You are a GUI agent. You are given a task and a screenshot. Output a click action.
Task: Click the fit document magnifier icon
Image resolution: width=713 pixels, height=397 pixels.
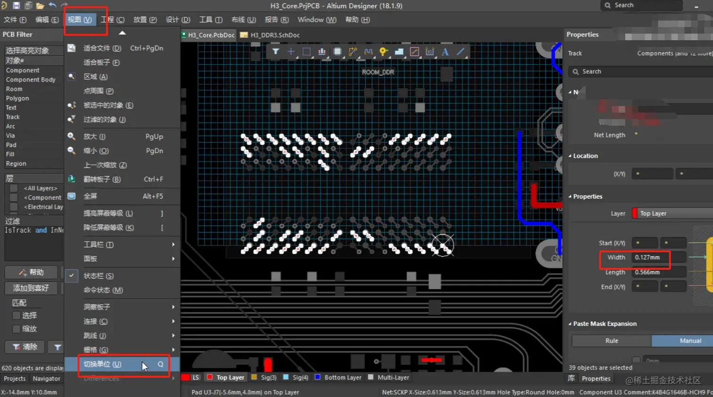tap(72, 48)
